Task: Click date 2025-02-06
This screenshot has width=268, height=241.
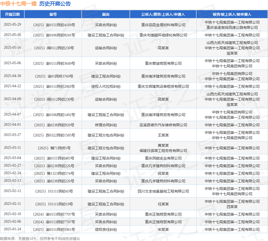Action: (x=12, y=222)
